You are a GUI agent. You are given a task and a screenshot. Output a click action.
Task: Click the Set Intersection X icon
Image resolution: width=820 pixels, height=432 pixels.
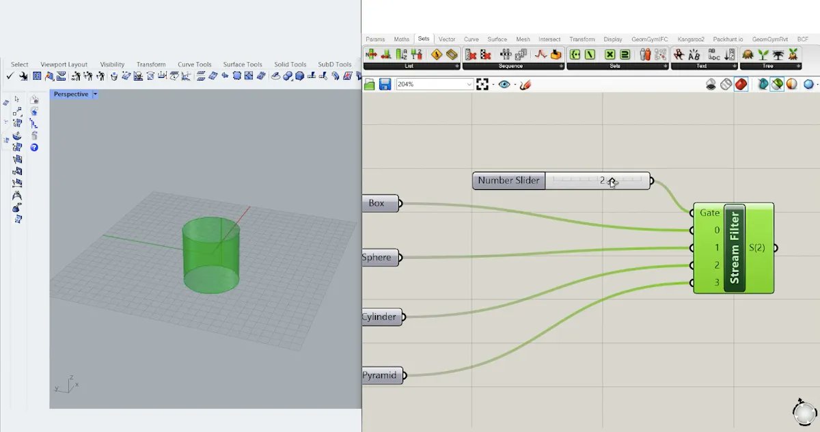(610, 54)
